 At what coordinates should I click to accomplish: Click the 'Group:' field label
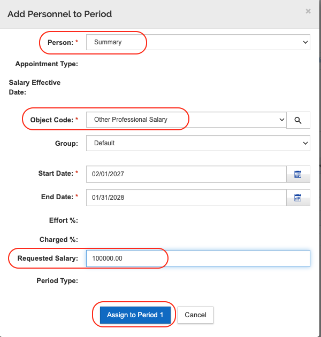tap(66, 143)
